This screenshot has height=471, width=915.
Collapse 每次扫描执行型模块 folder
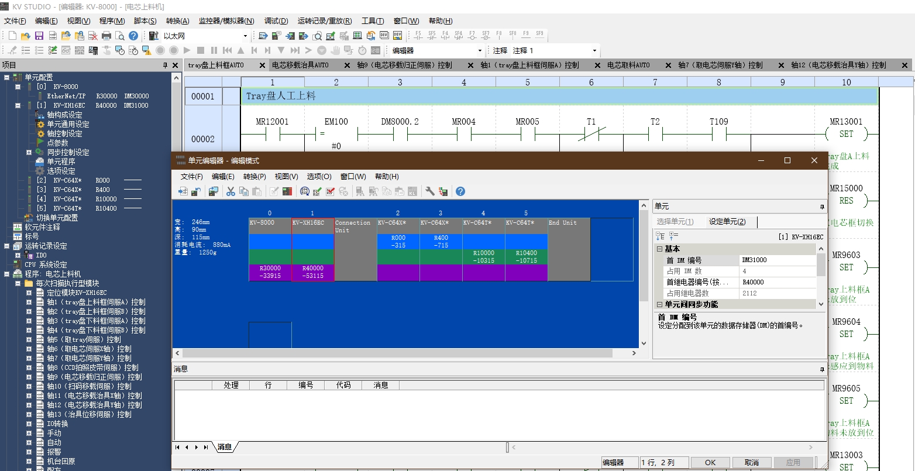18,283
